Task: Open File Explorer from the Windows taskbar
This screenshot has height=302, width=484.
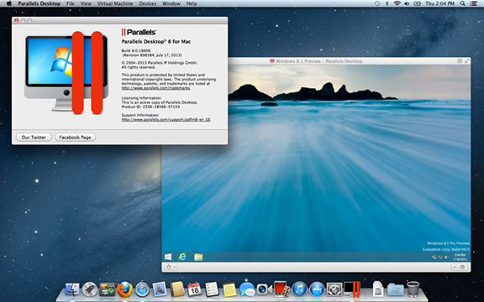Action: click(x=198, y=257)
